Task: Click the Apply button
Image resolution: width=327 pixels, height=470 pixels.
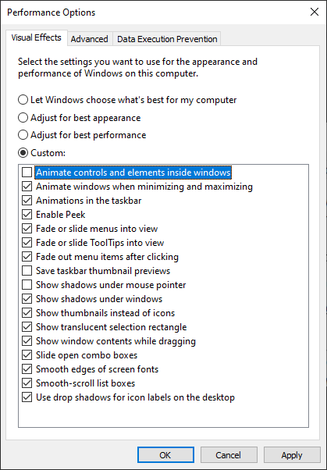Action: pos(292,455)
